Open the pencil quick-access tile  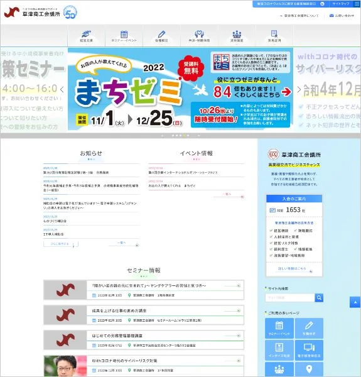pyautogui.click(x=309, y=328)
